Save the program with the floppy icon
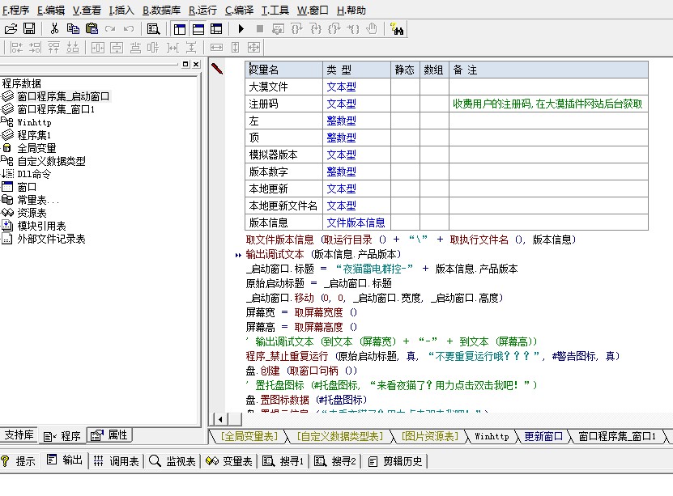Viewport: 673px width, 496px height. (29, 28)
